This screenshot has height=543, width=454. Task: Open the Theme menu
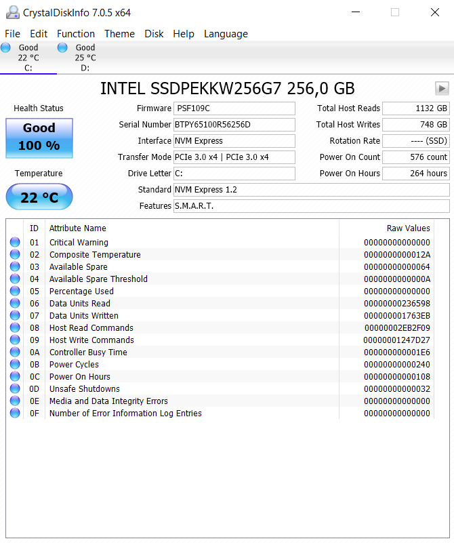(119, 34)
